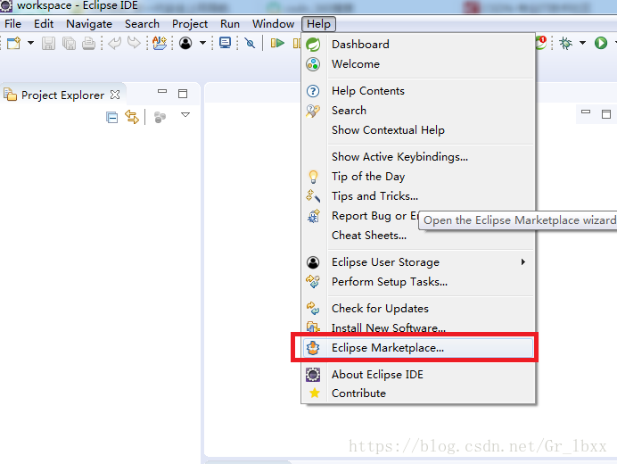617x464 pixels.
Task: Click the AJ open type toolbar icon
Action: coord(160,43)
